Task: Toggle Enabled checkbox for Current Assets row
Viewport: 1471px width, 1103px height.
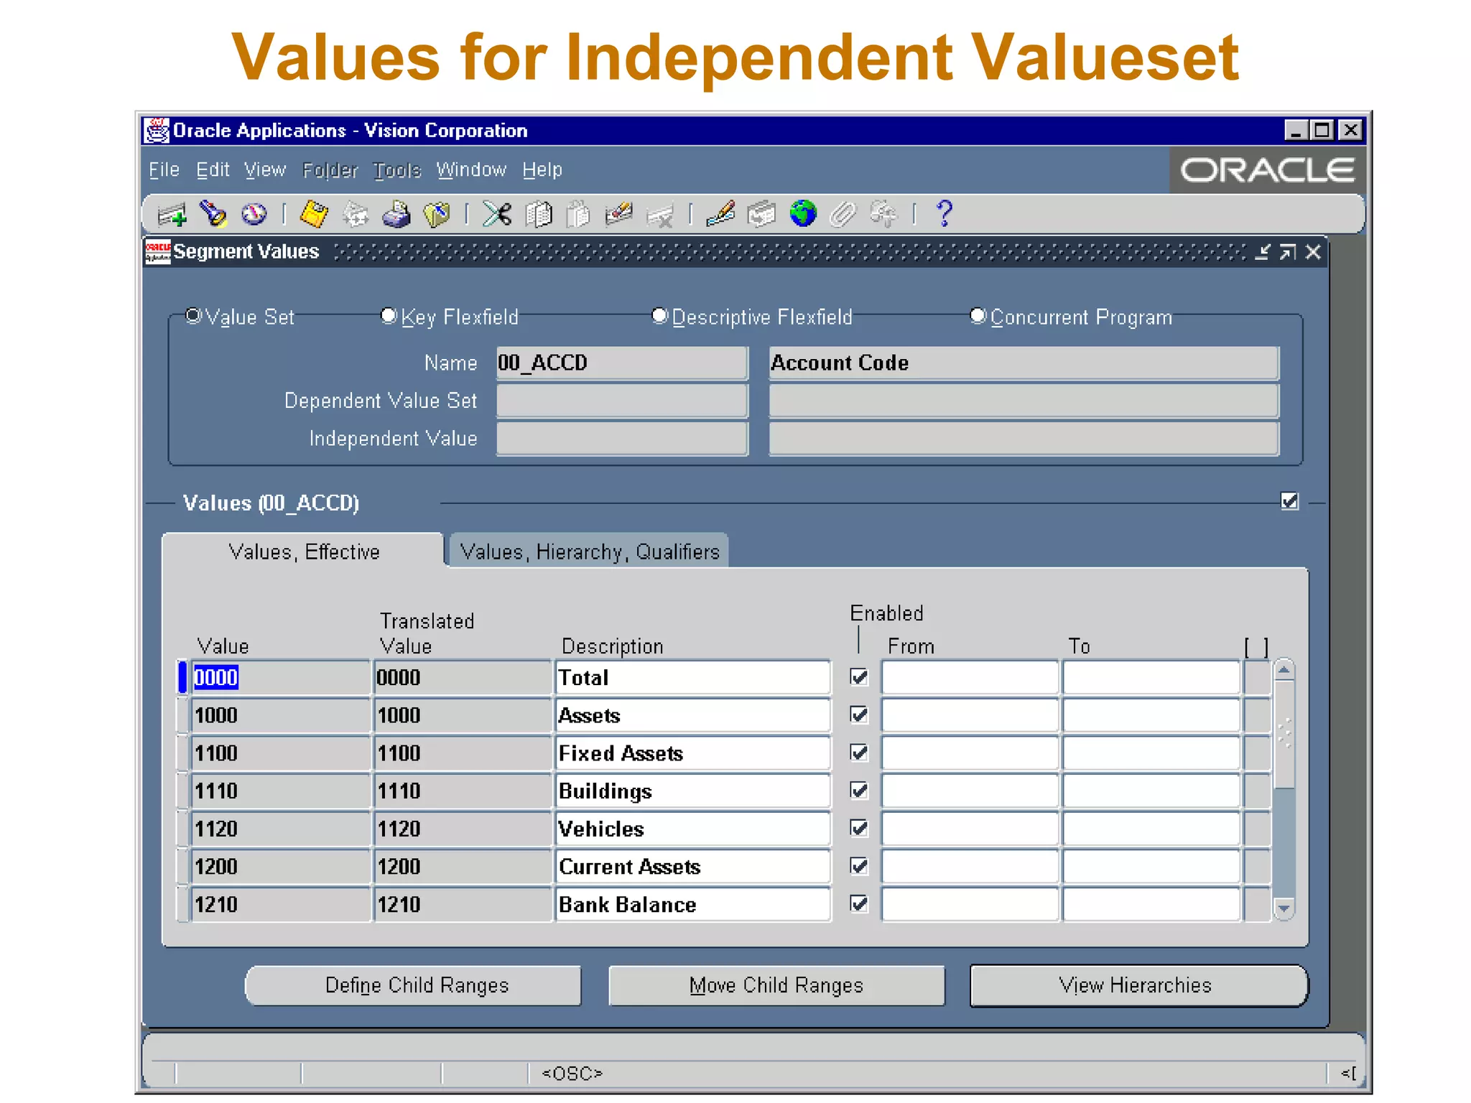Action: point(859,865)
